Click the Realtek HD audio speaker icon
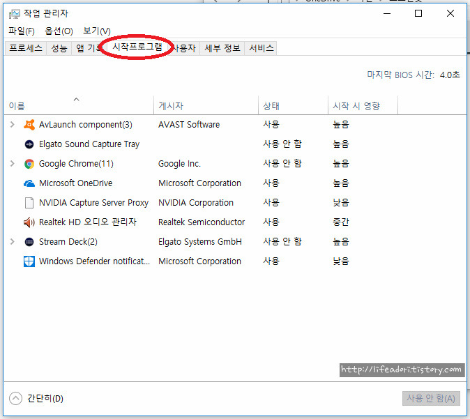Screen dimensions: 470x419 pos(29,222)
